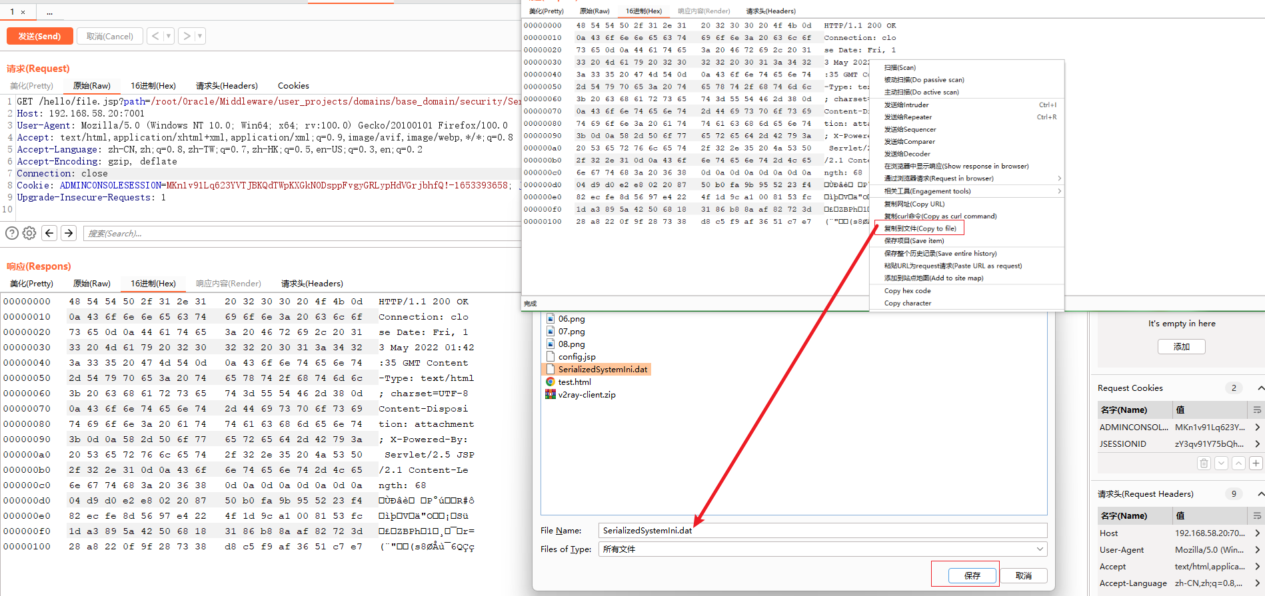1265x596 pixels.
Task: Go back in request history
Action: pos(155,36)
